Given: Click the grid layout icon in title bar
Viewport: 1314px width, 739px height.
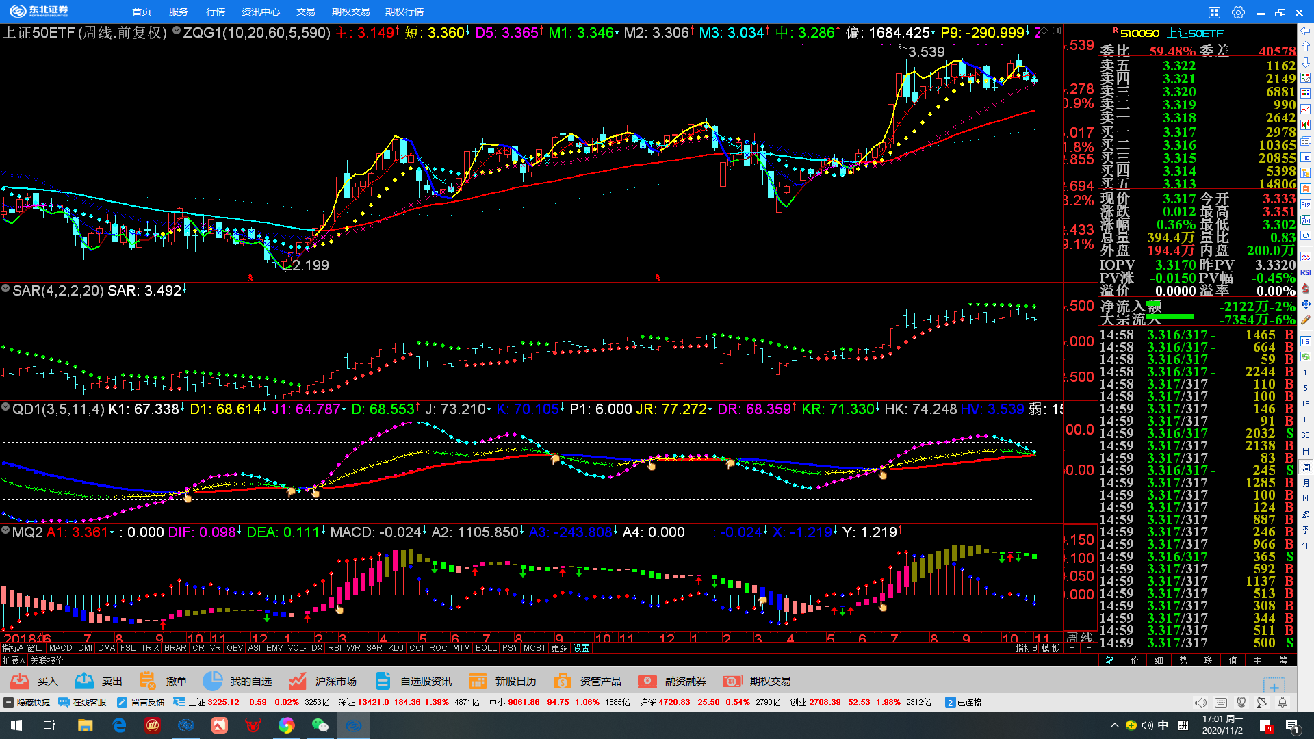Looking at the screenshot, I should coord(1214,12).
